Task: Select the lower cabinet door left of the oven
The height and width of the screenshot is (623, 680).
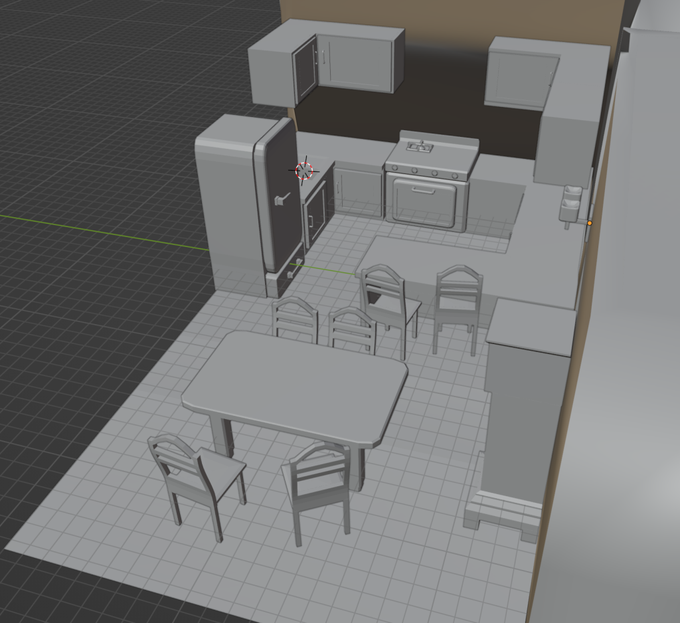Action: tap(358, 192)
